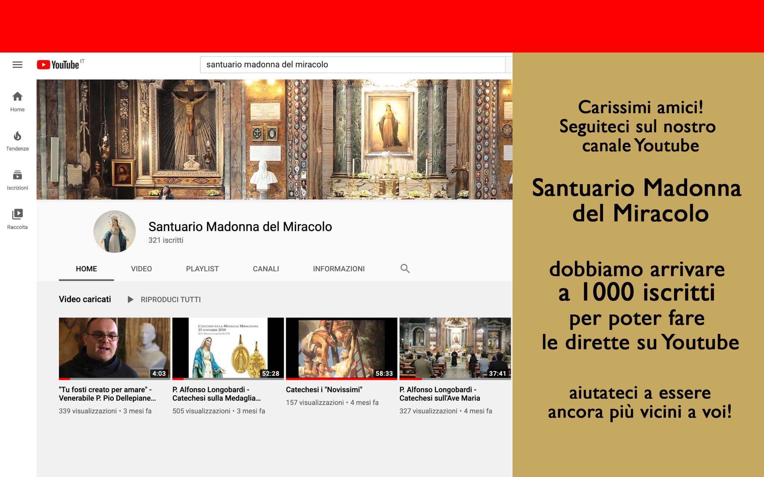
Task: Click the 321 iscritti subscriber count
Action: coord(166,240)
